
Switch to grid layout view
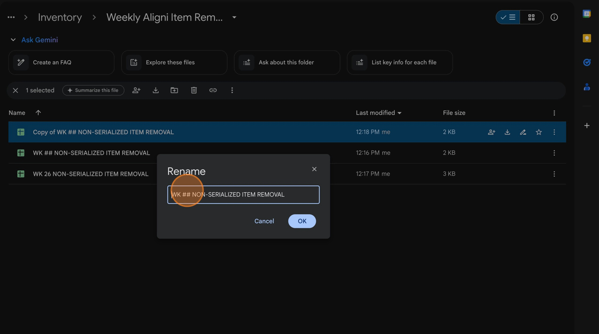click(x=531, y=17)
